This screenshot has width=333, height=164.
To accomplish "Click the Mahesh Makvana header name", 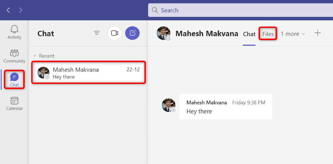I will click(207, 33).
